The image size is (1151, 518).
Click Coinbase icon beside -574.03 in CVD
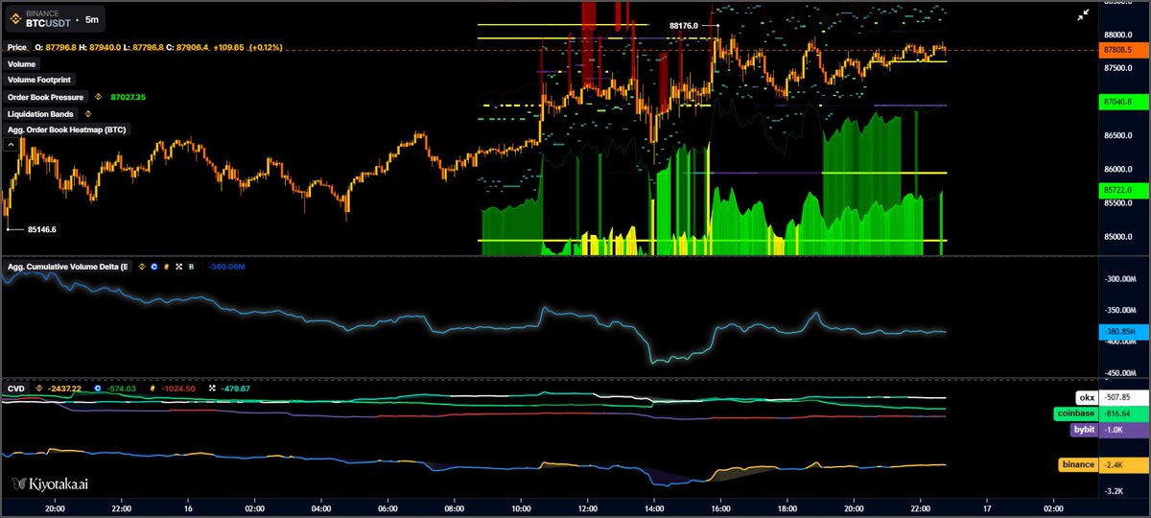[x=99, y=388]
